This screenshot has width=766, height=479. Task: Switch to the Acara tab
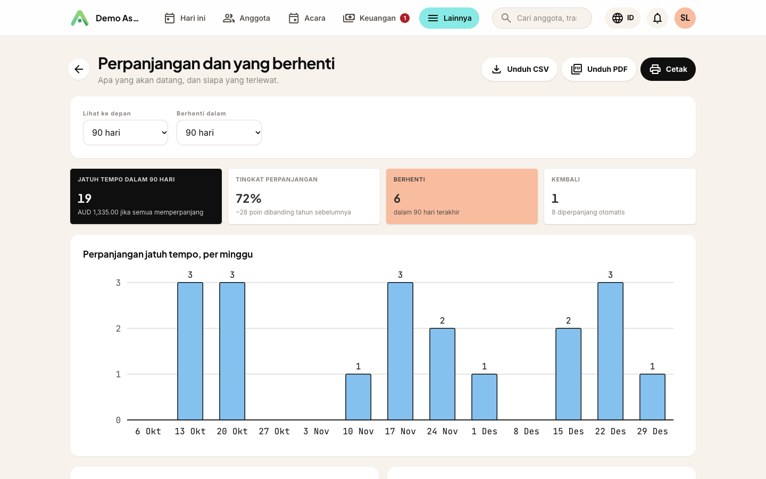click(306, 18)
